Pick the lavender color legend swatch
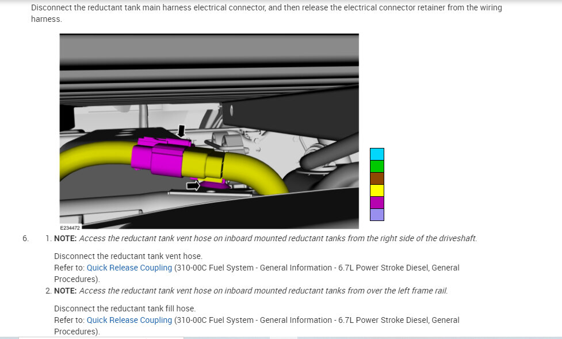Screen dimensions: 562x339 pos(377,215)
